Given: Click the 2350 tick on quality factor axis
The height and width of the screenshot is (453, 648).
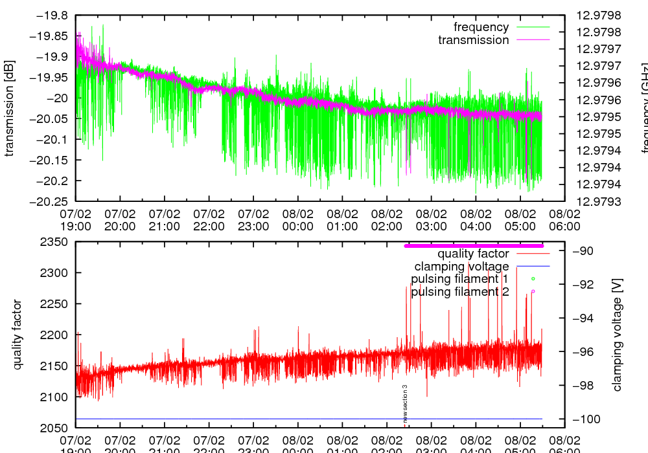Looking at the screenshot, I should pyautogui.click(x=55, y=242).
